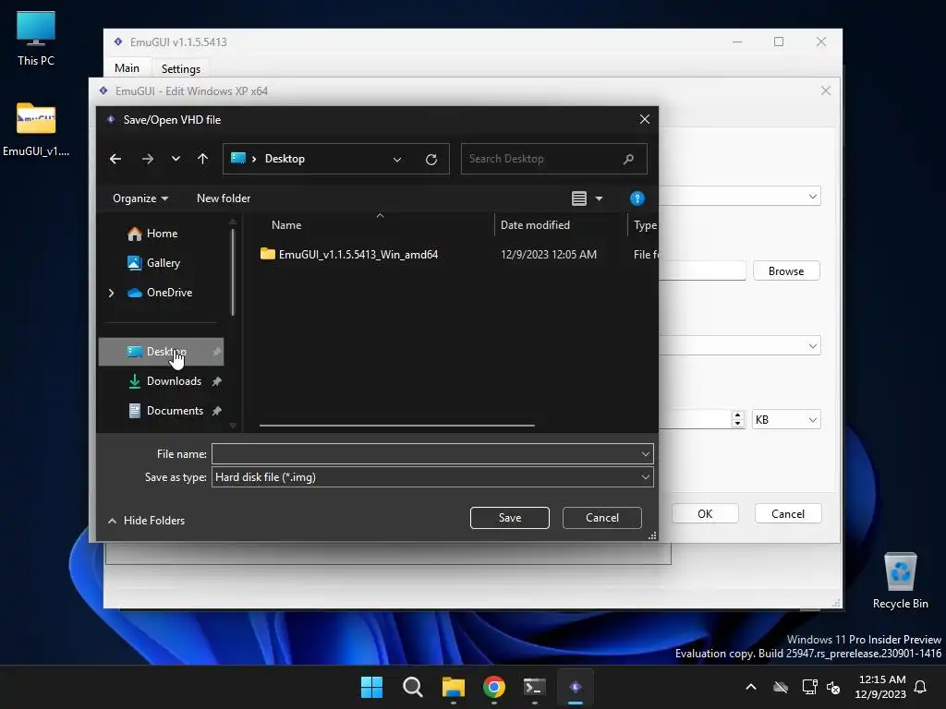Close the EmuGUI Edit window
The image size is (946, 709).
[826, 90]
